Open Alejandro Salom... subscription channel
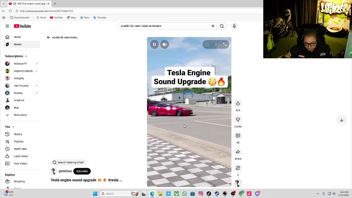This screenshot has height=198, width=352. [22, 71]
